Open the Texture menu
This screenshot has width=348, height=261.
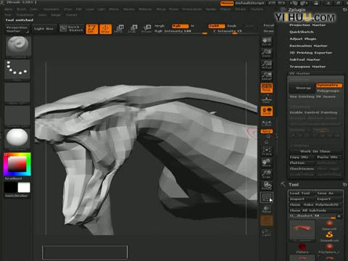coord(257,9)
